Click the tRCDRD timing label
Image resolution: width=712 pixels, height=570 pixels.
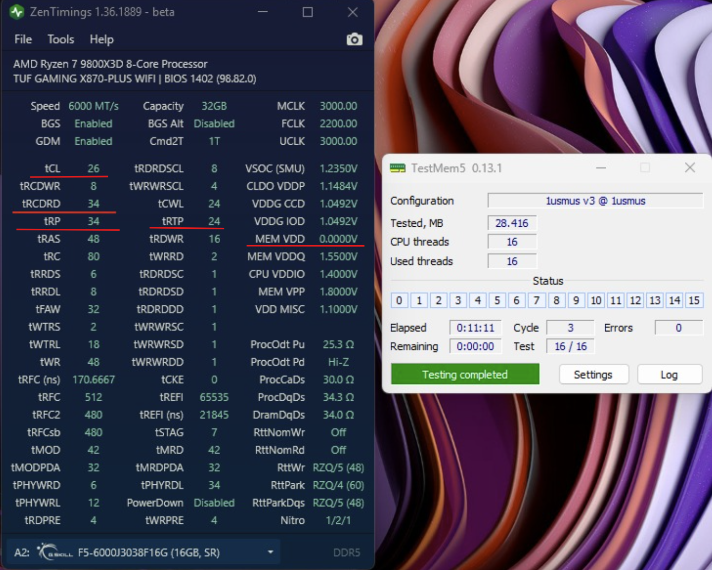41,204
